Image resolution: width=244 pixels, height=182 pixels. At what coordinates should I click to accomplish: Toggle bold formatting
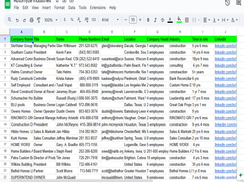[148, 20]
